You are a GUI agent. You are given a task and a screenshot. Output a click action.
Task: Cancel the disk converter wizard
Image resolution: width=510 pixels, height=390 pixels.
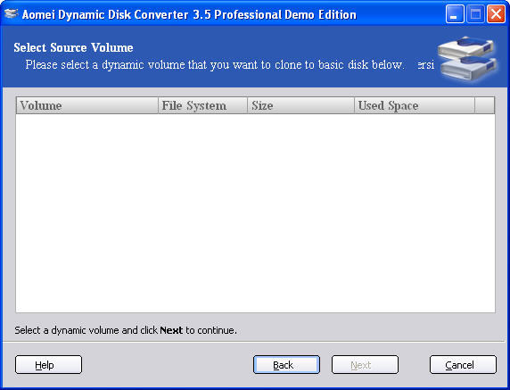(463, 365)
